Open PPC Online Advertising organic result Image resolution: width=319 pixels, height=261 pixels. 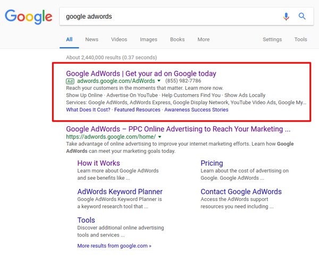click(178, 129)
